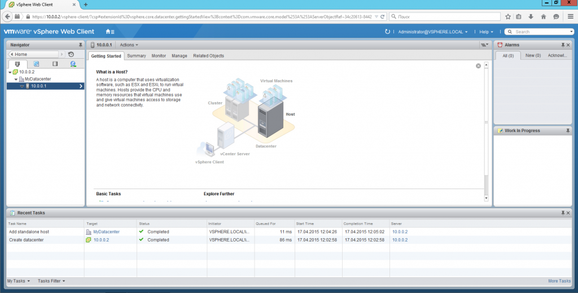Click the browser Поиск search field

point(445,16)
